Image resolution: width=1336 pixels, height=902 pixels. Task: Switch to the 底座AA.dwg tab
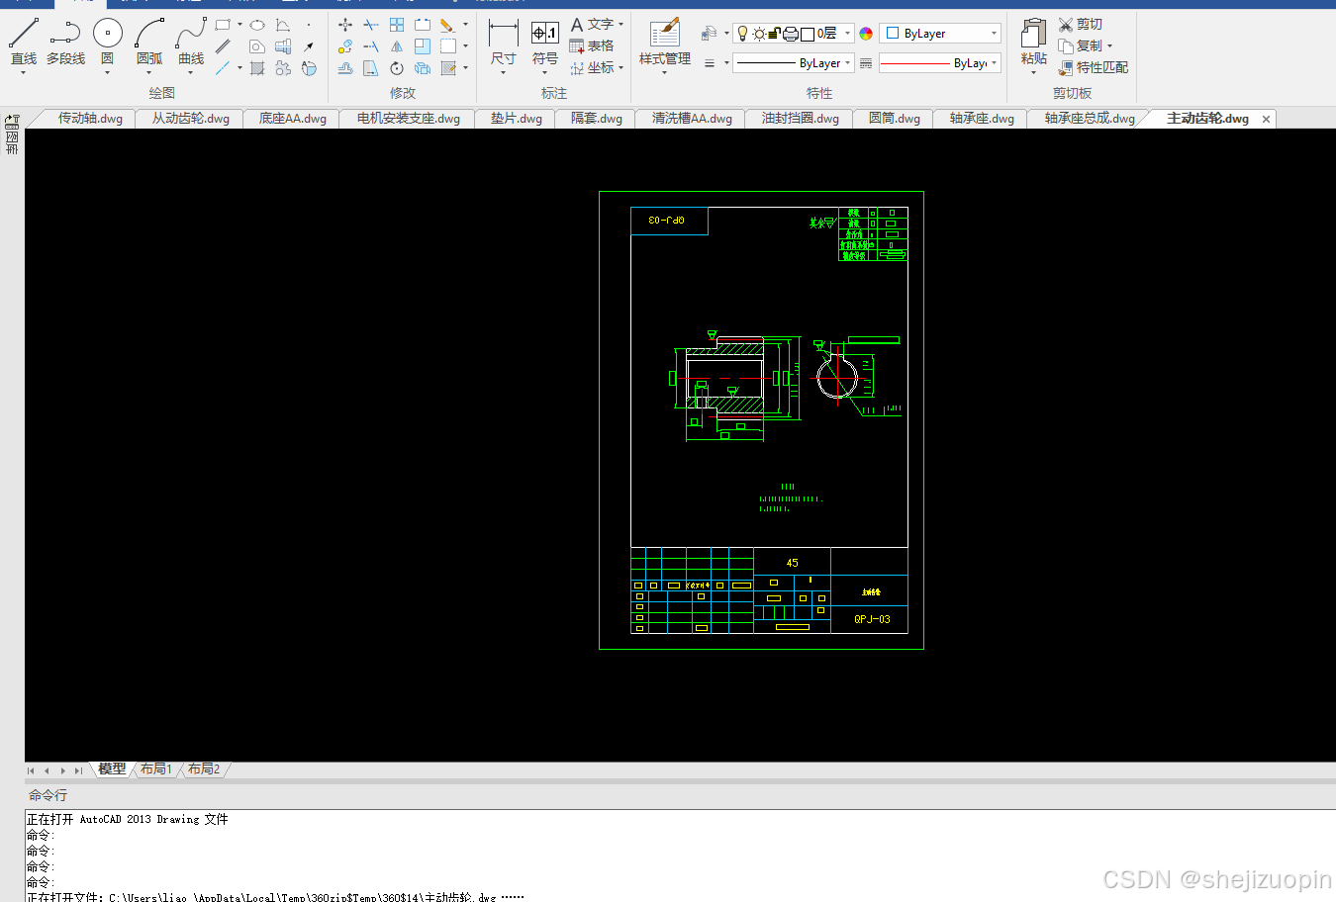click(x=292, y=119)
